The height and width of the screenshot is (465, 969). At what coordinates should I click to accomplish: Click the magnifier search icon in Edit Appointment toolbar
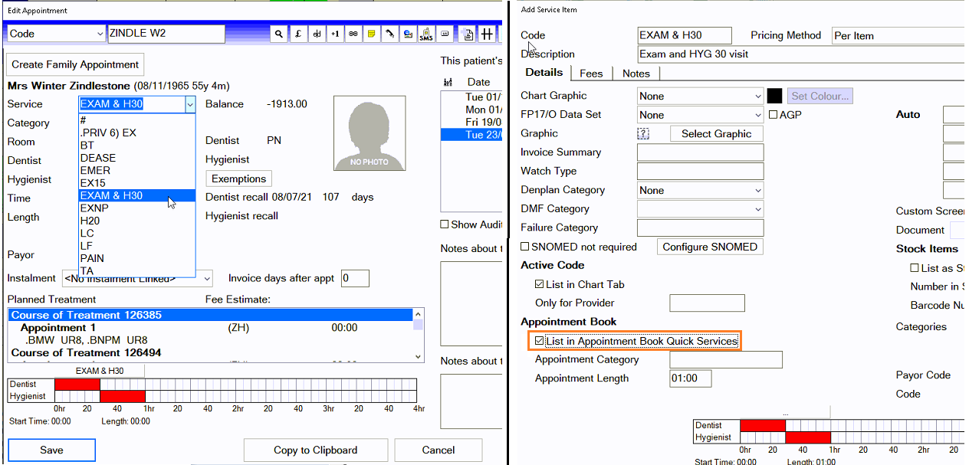(280, 34)
